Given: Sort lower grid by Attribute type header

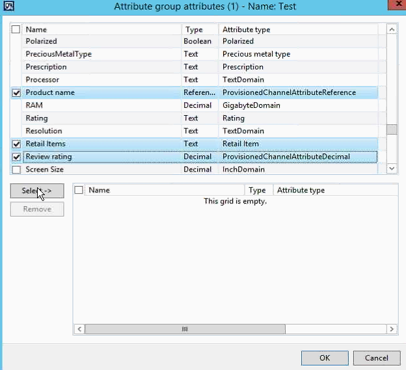Looking at the screenshot, I should click(335, 190).
